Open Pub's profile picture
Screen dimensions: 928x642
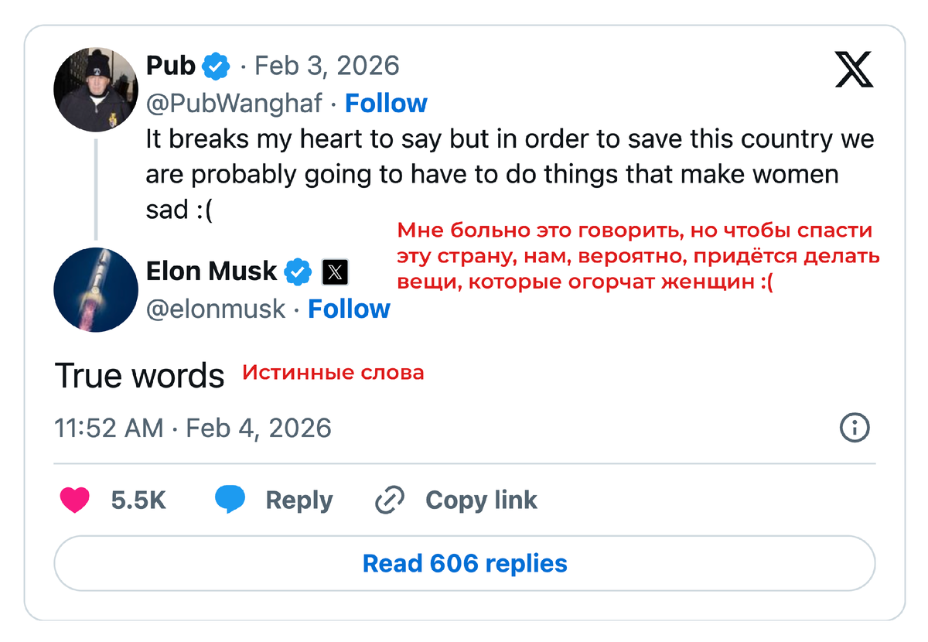(94, 89)
